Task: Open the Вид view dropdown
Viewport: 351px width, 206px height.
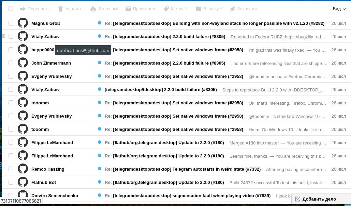Action: [339, 9]
